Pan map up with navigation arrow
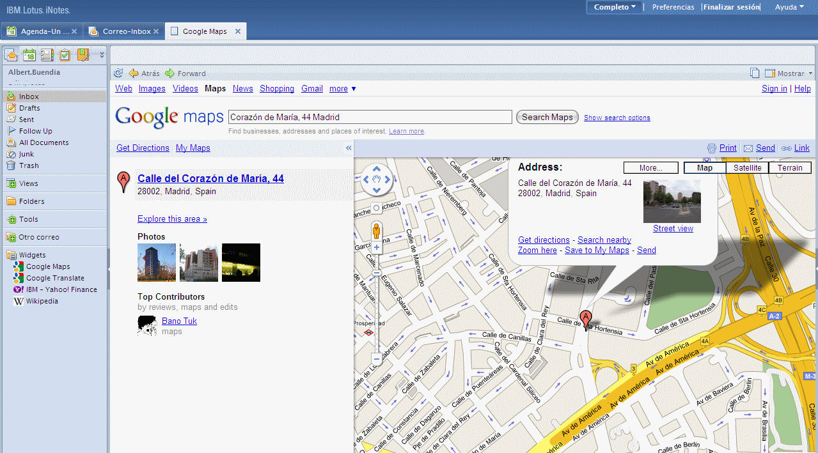The height and width of the screenshot is (453, 818). (x=376, y=170)
